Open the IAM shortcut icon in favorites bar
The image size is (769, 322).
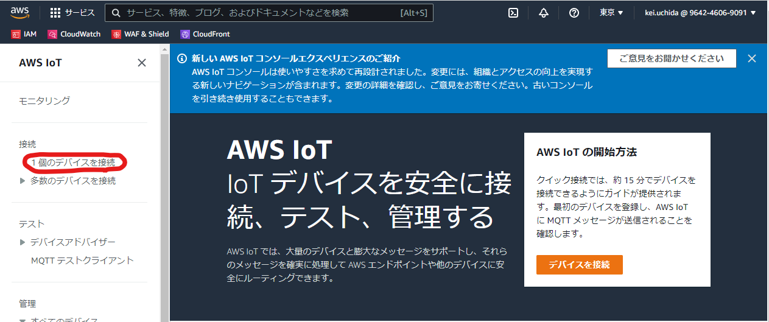click(16, 34)
